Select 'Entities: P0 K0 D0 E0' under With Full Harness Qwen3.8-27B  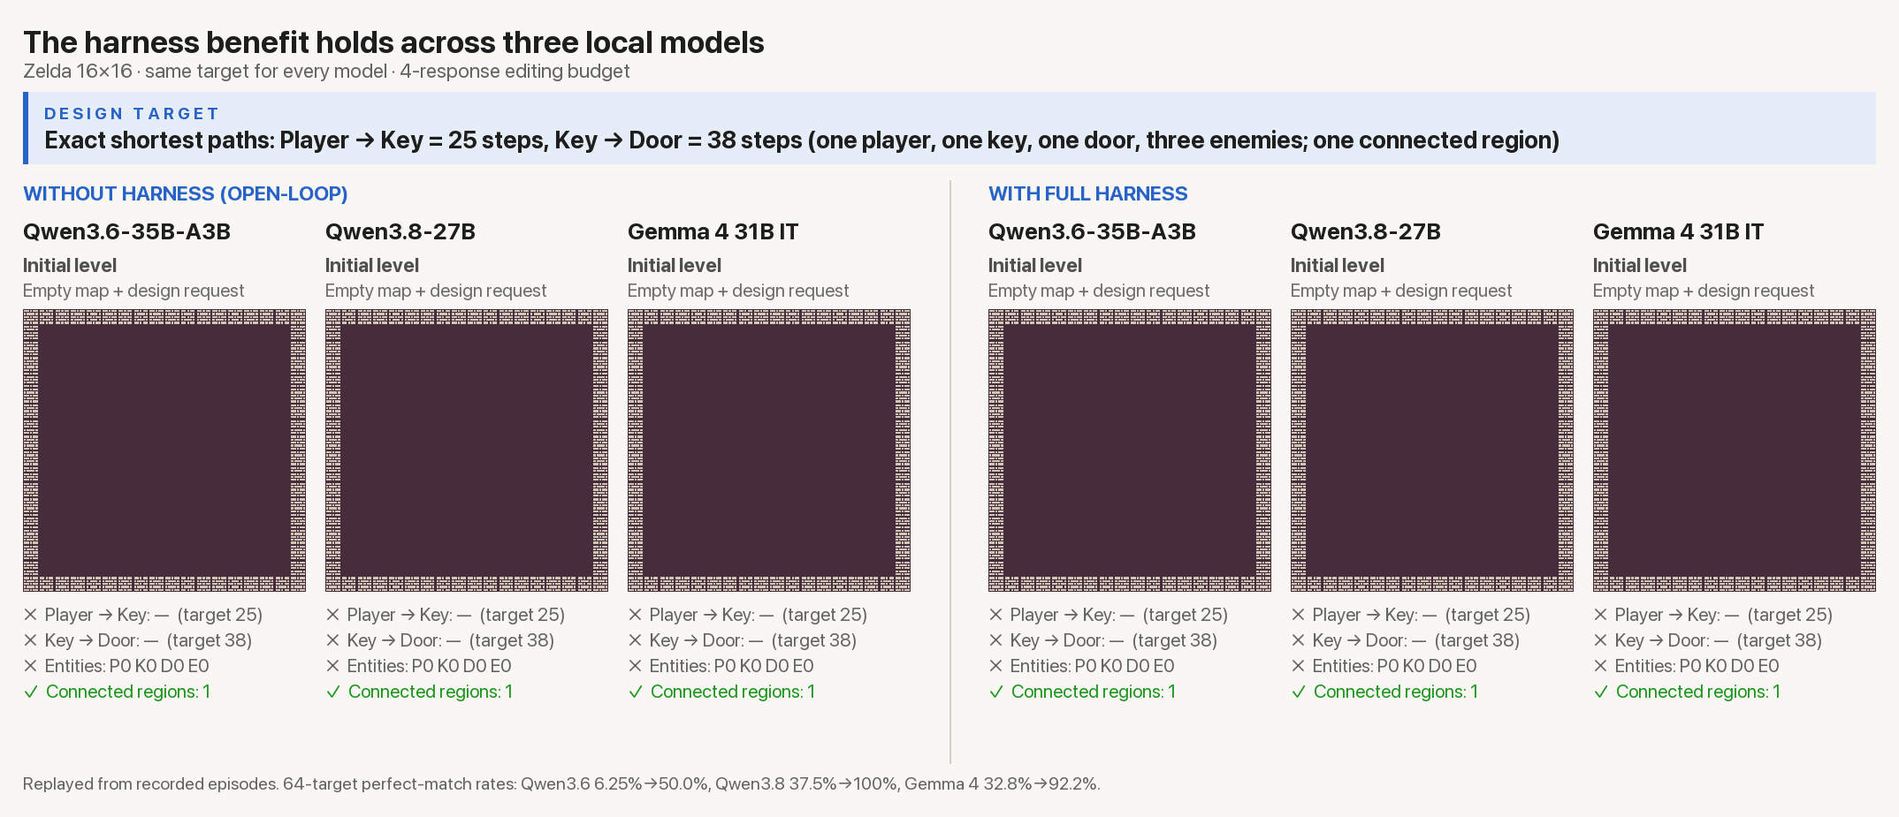pos(1394,666)
